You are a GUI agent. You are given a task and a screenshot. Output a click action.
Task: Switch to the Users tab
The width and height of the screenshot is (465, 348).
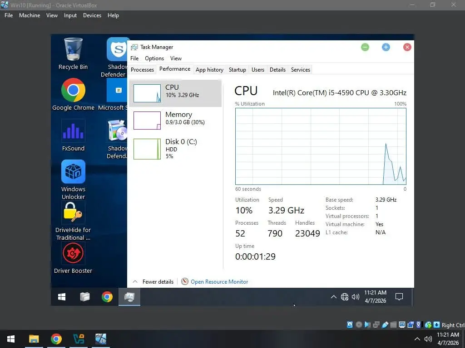(x=258, y=69)
